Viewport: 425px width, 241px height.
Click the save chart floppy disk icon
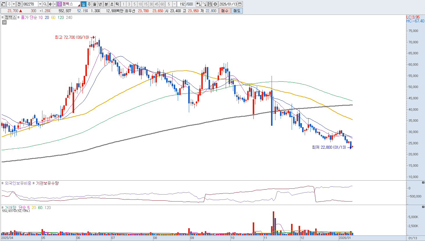210,4
